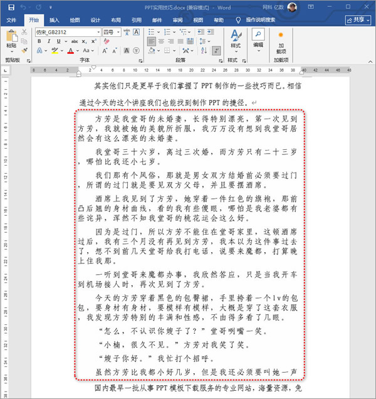Click the user profile picture
The image size is (376, 399).
292,7
